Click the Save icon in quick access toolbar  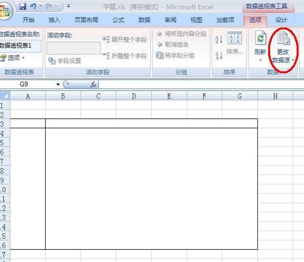[x=23, y=7]
